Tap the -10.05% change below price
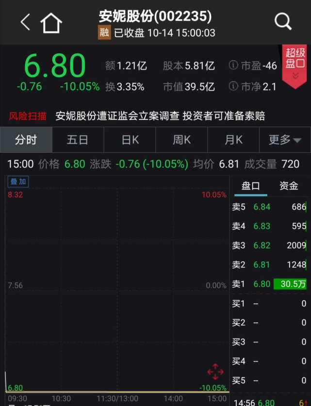Screen dimensions: 311x406 click(80, 86)
